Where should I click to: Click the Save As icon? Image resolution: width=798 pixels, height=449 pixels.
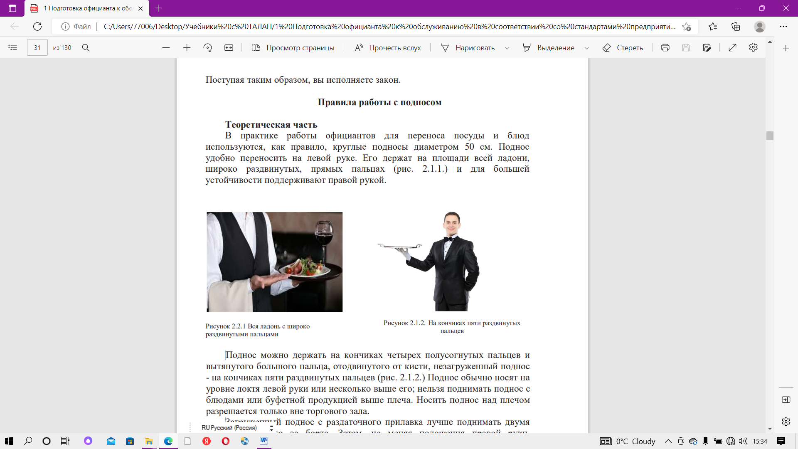pos(707,47)
